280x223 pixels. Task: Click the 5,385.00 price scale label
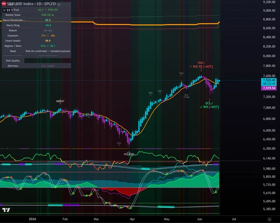click(x=269, y=209)
